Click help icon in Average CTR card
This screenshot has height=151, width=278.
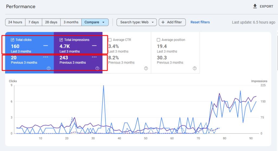pyautogui.click(x=146, y=68)
